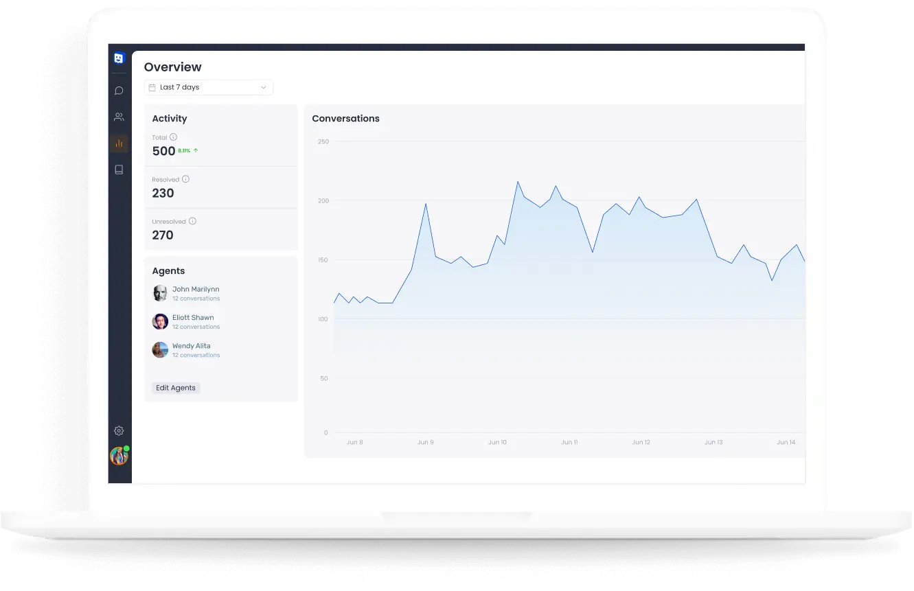The width and height of the screenshot is (914, 591).
Task: Click info icon next to Unresolved
Action: (192, 221)
